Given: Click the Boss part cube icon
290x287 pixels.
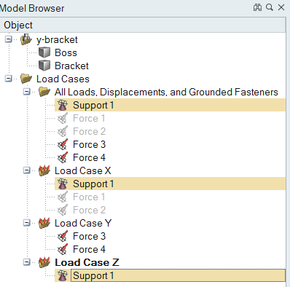Looking at the screenshot, I should pyautogui.click(x=44, y=52).
